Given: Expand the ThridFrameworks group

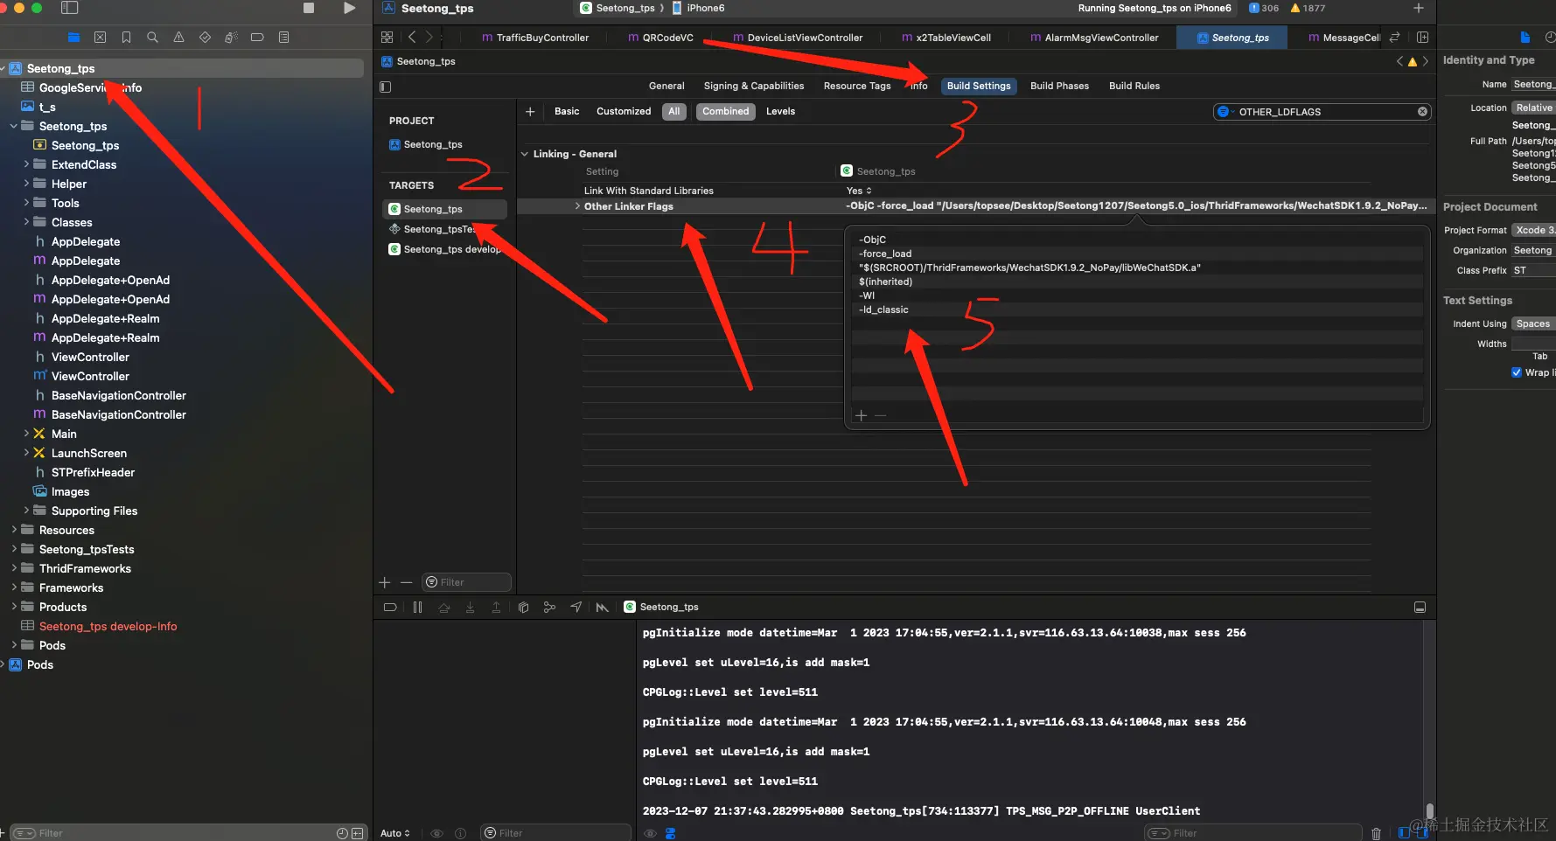Looking at the screenshot, I should pyautogui.click(x=14, y=568).
